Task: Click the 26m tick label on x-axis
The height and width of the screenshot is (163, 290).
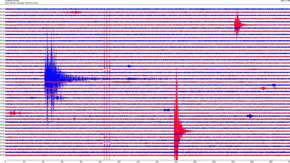Action: 252,162
